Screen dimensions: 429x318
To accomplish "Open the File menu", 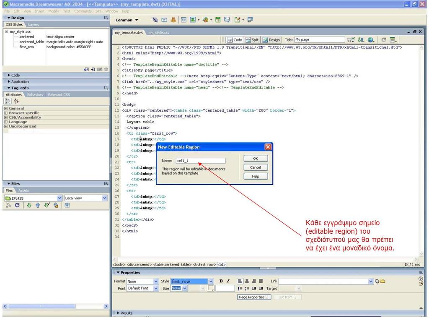I will pyautogui.click(x=7, y=11).
